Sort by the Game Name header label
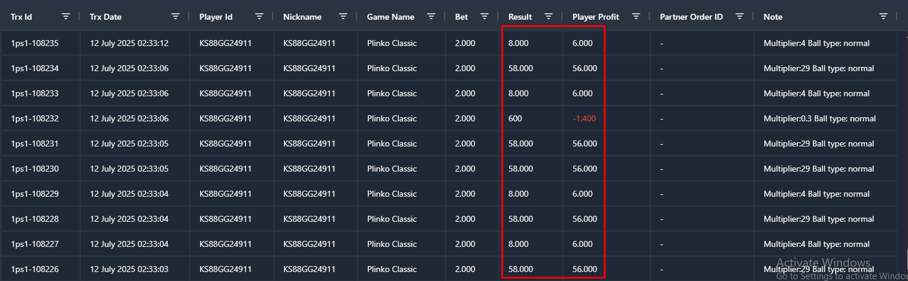This screenshot has width=908, height=281. pyautogui.click(x=391, y=17)
